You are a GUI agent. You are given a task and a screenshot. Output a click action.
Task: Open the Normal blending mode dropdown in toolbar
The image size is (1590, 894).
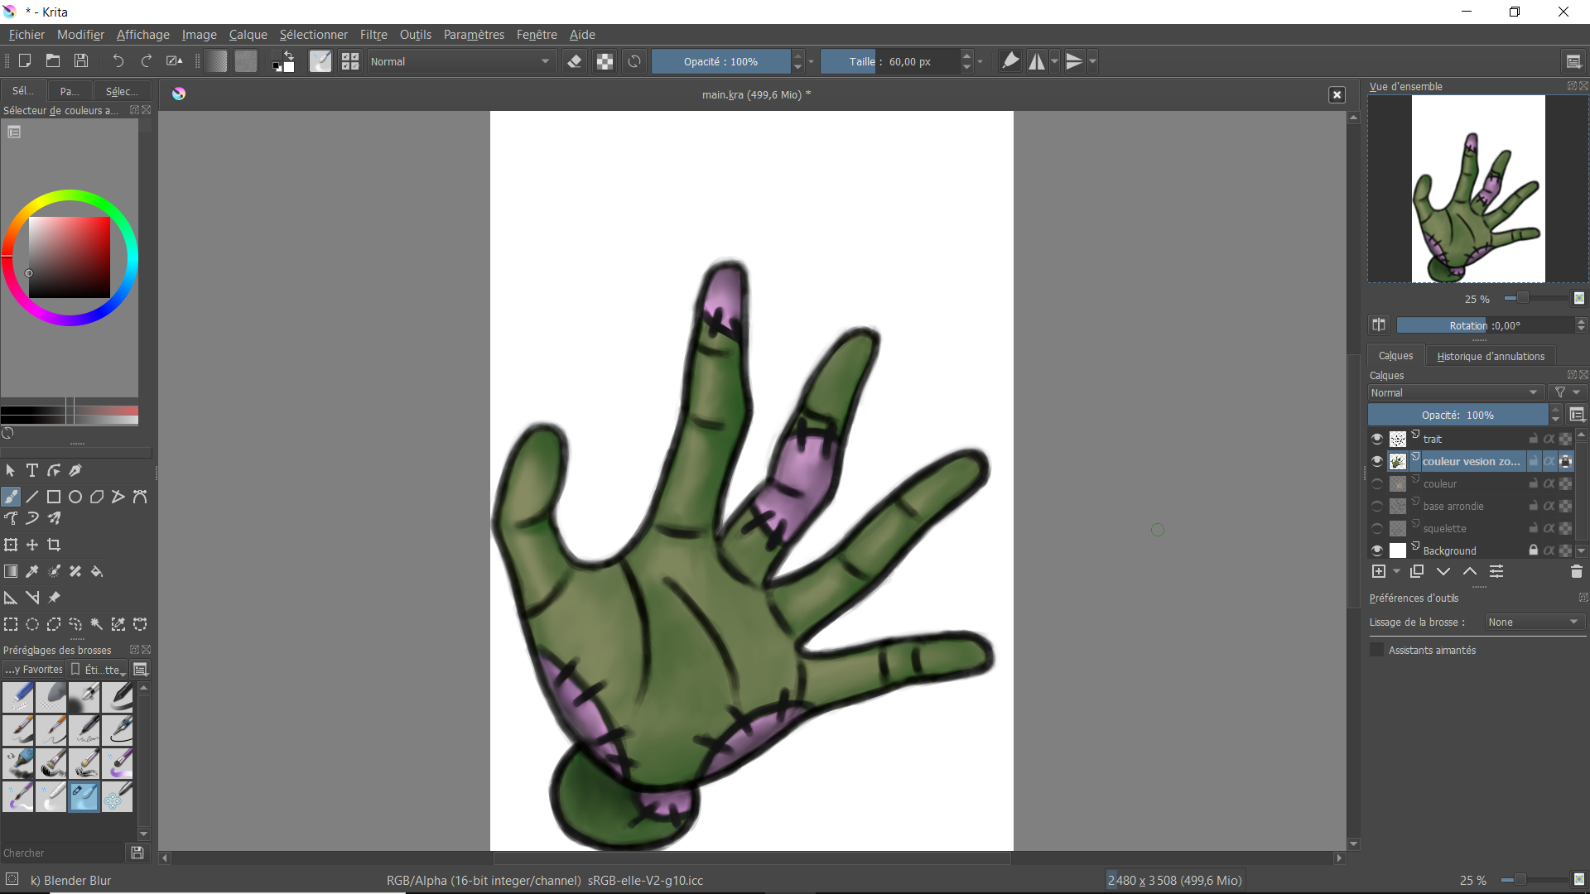click(460, 61)
